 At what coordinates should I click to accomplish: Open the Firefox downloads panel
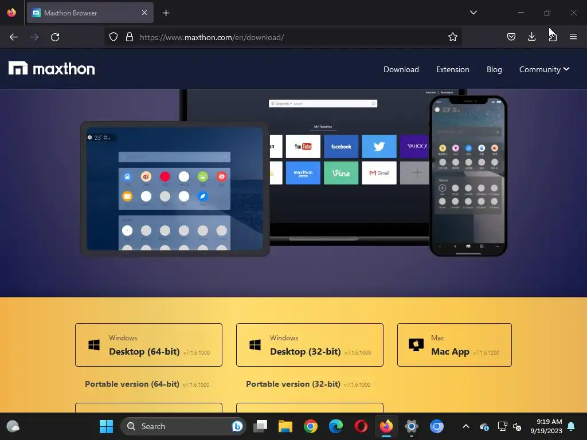(x=531, y=37)
